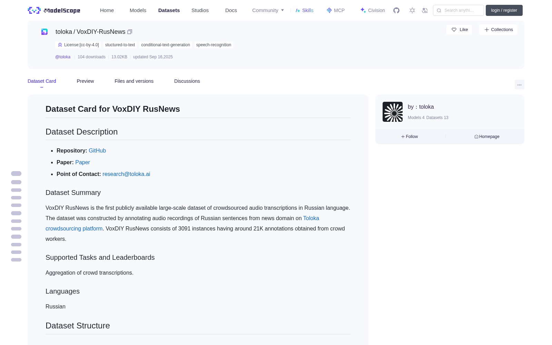Switch to the Files and versions tab
This screenshot has height=345, width=552.
pyautogui.click(x=134, y=81)
